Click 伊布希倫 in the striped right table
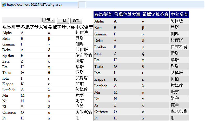The image size is (205, 121). coord(179,47)
